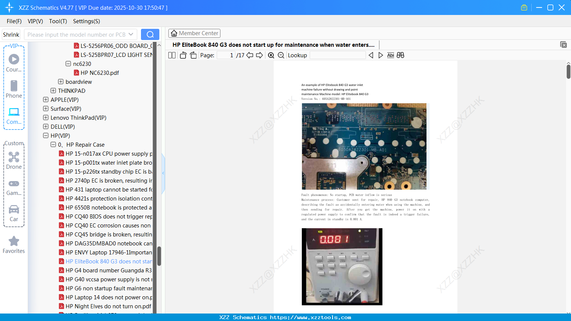Image resolution: width=571 pixels, height=321 pixels.
Task: Find next lookup match
Action: point(381,55)
